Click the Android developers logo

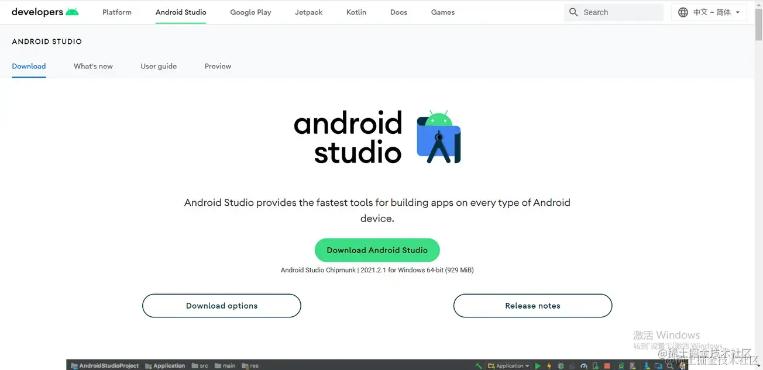[45, 12]
